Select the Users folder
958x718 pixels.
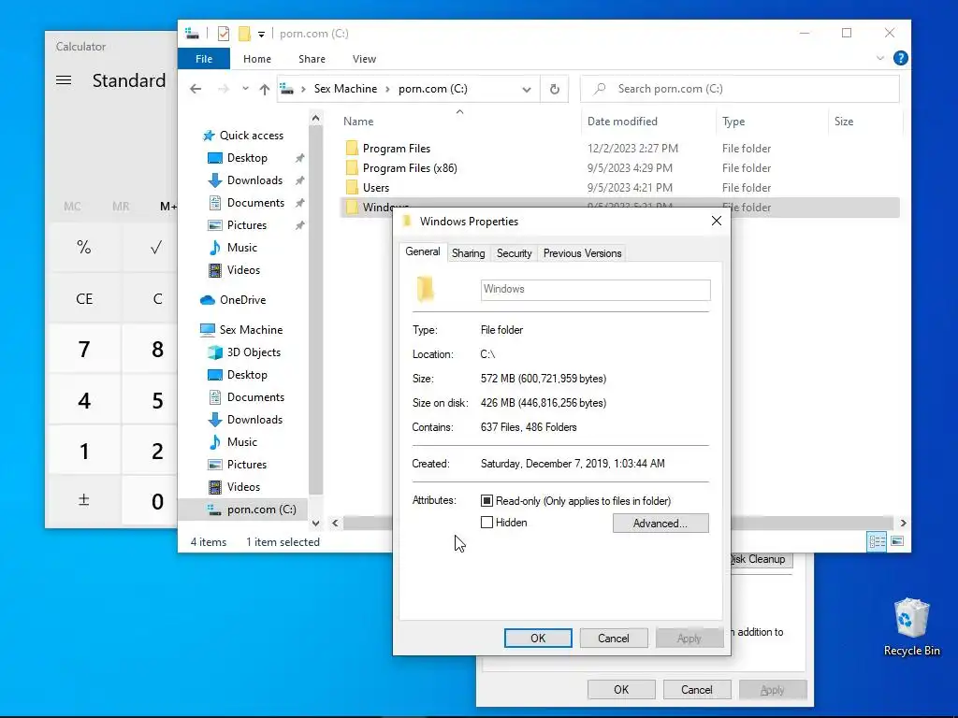[x=376, y=187]
